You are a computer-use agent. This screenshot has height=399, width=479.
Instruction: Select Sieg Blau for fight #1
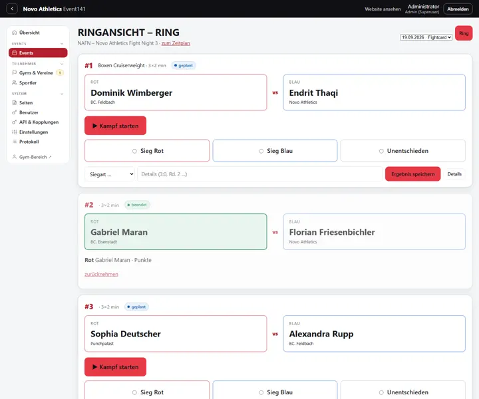275,151
